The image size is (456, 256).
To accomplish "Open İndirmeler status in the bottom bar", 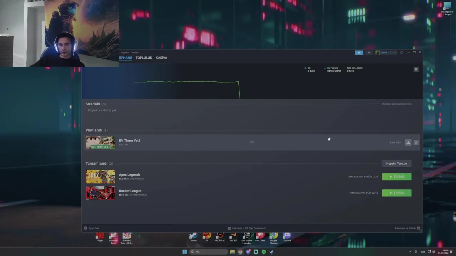I will (247, 228).
